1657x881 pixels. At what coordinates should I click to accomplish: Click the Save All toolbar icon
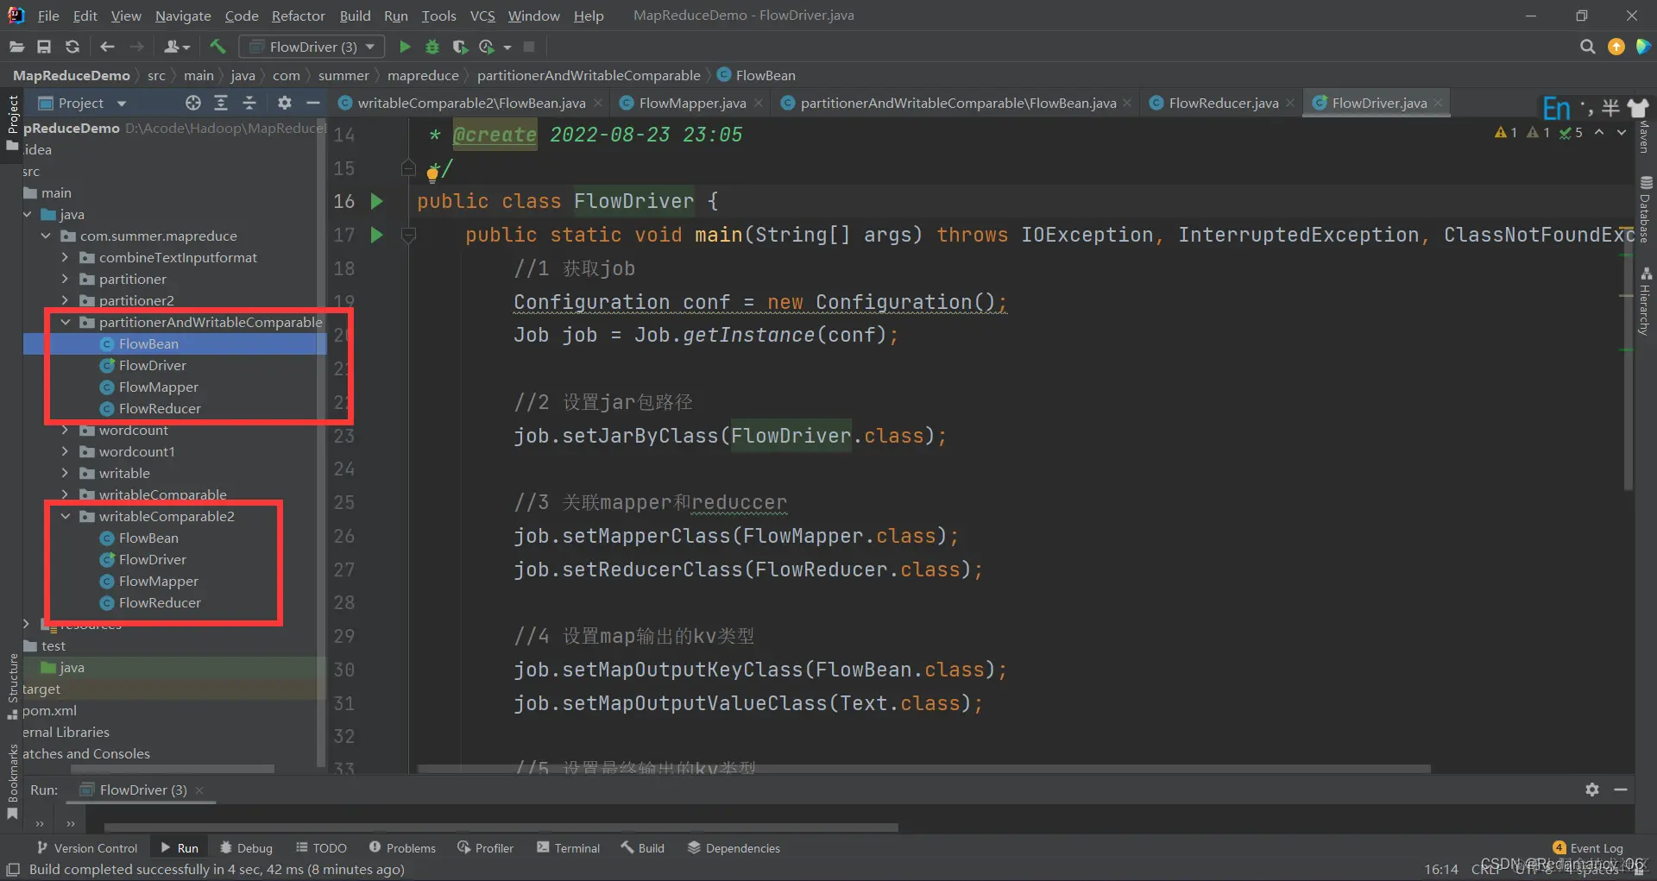pyautogui.click(x=44, y=47)
